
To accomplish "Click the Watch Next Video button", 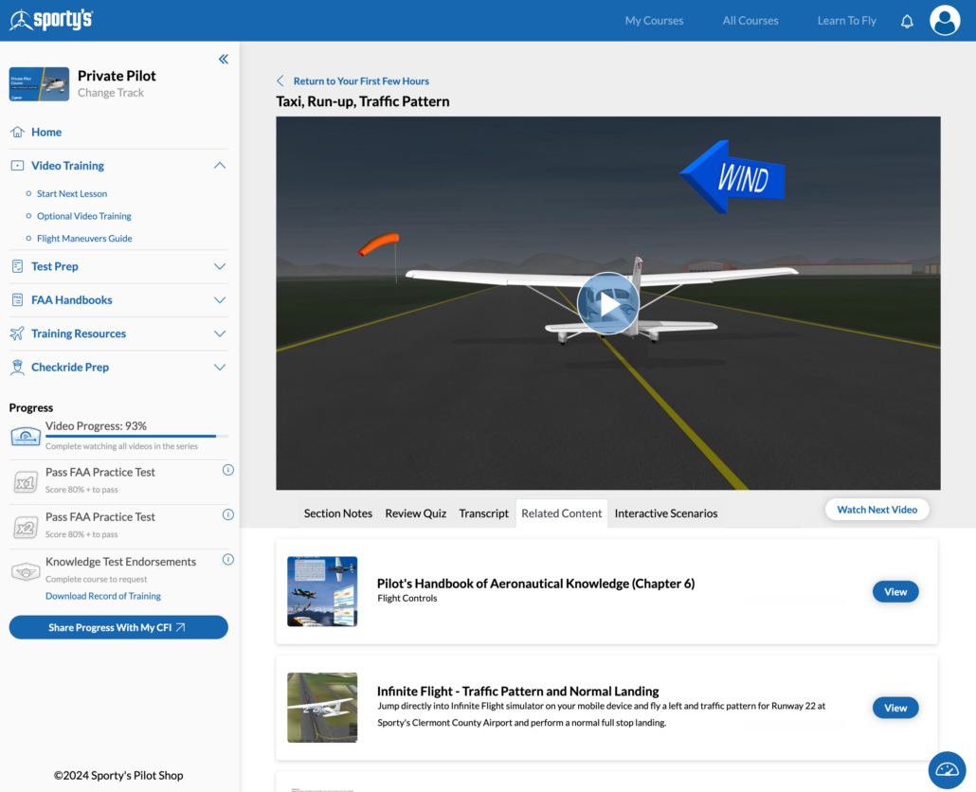I will tap(877, 509).
